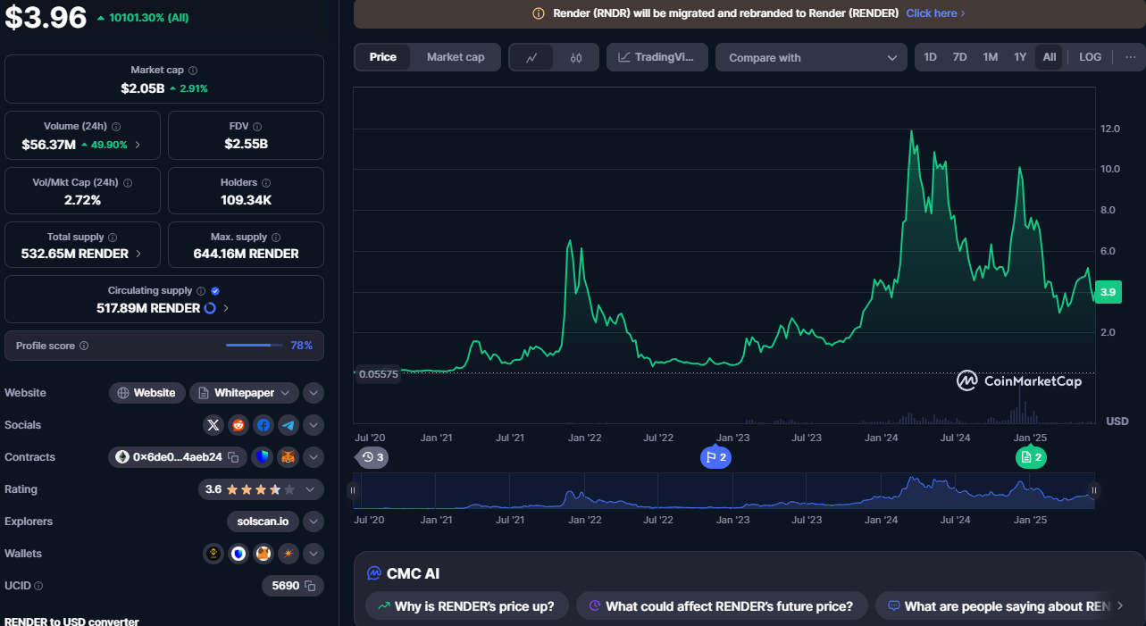Viewport: 1146px width, 626px height.
Task: Click the info icon beside Market cap
Action: [x=193, y=70]
